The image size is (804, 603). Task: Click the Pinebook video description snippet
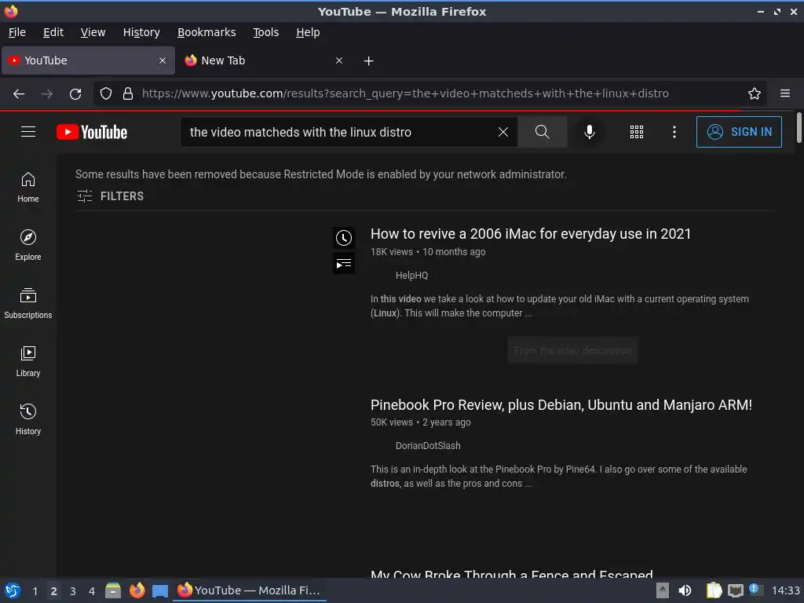tap(558, 477)
